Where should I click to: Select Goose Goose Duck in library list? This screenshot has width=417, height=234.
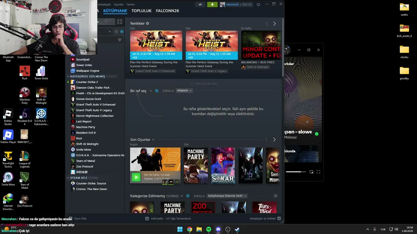click(89, 99)
